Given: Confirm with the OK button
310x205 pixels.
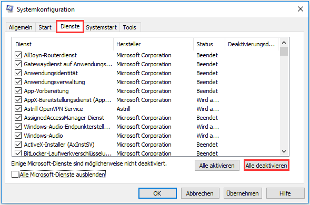Looking at the screenshot, I should click(157, 193).
